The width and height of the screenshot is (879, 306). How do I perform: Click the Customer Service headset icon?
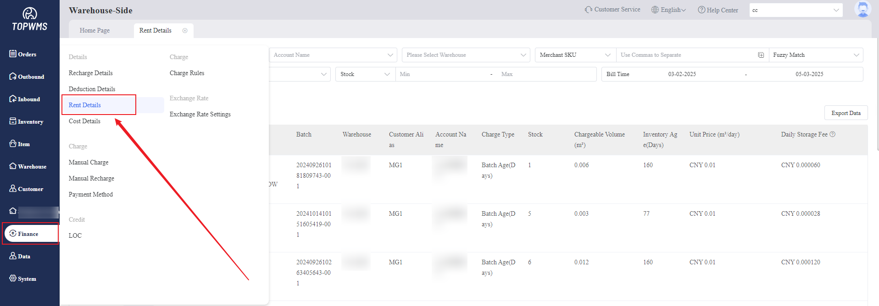(588, 10)
